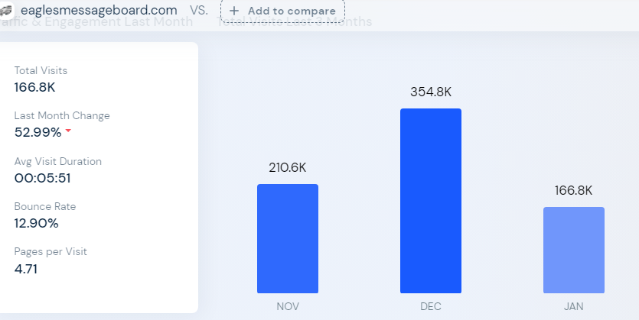Screen dimensions: 639x320
Task: Select the DEC traffic bar
Action: click(431, 201)
